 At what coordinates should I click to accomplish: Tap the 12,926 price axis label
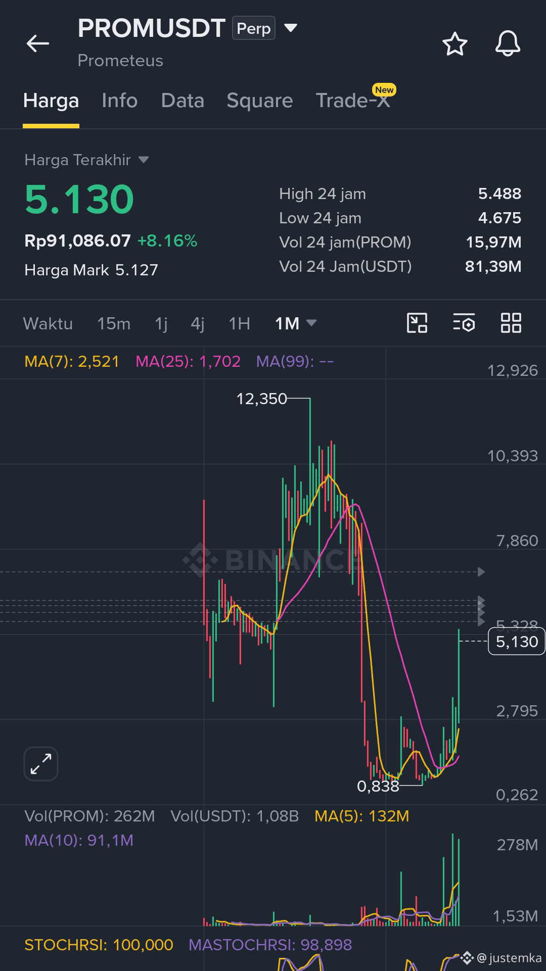click(512, 371)
